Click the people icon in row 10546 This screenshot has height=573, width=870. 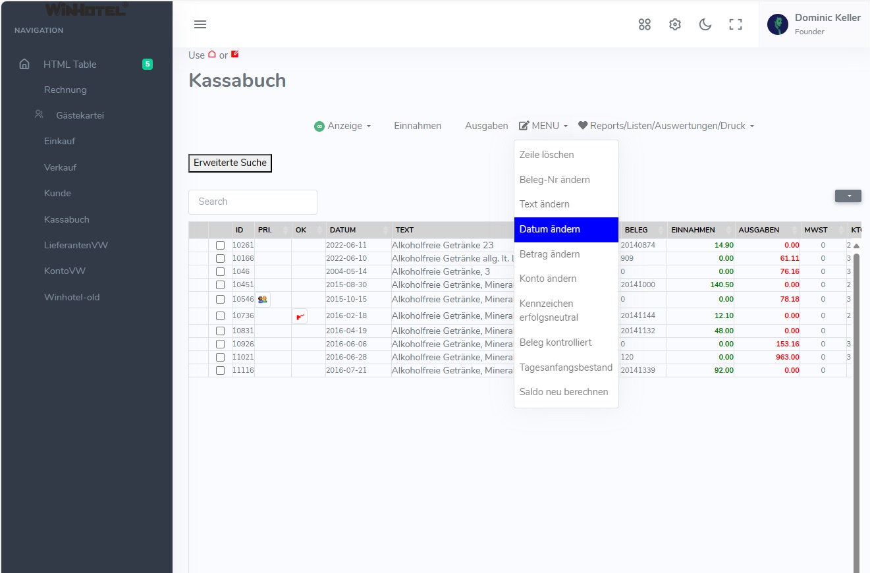[x=263, y=299]
